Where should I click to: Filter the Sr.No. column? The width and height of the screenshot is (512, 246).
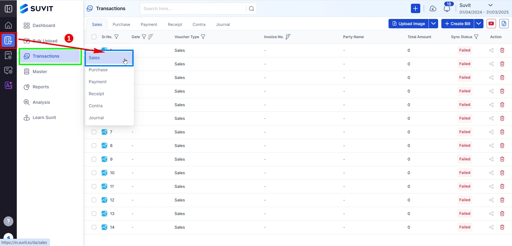[117, 37]
